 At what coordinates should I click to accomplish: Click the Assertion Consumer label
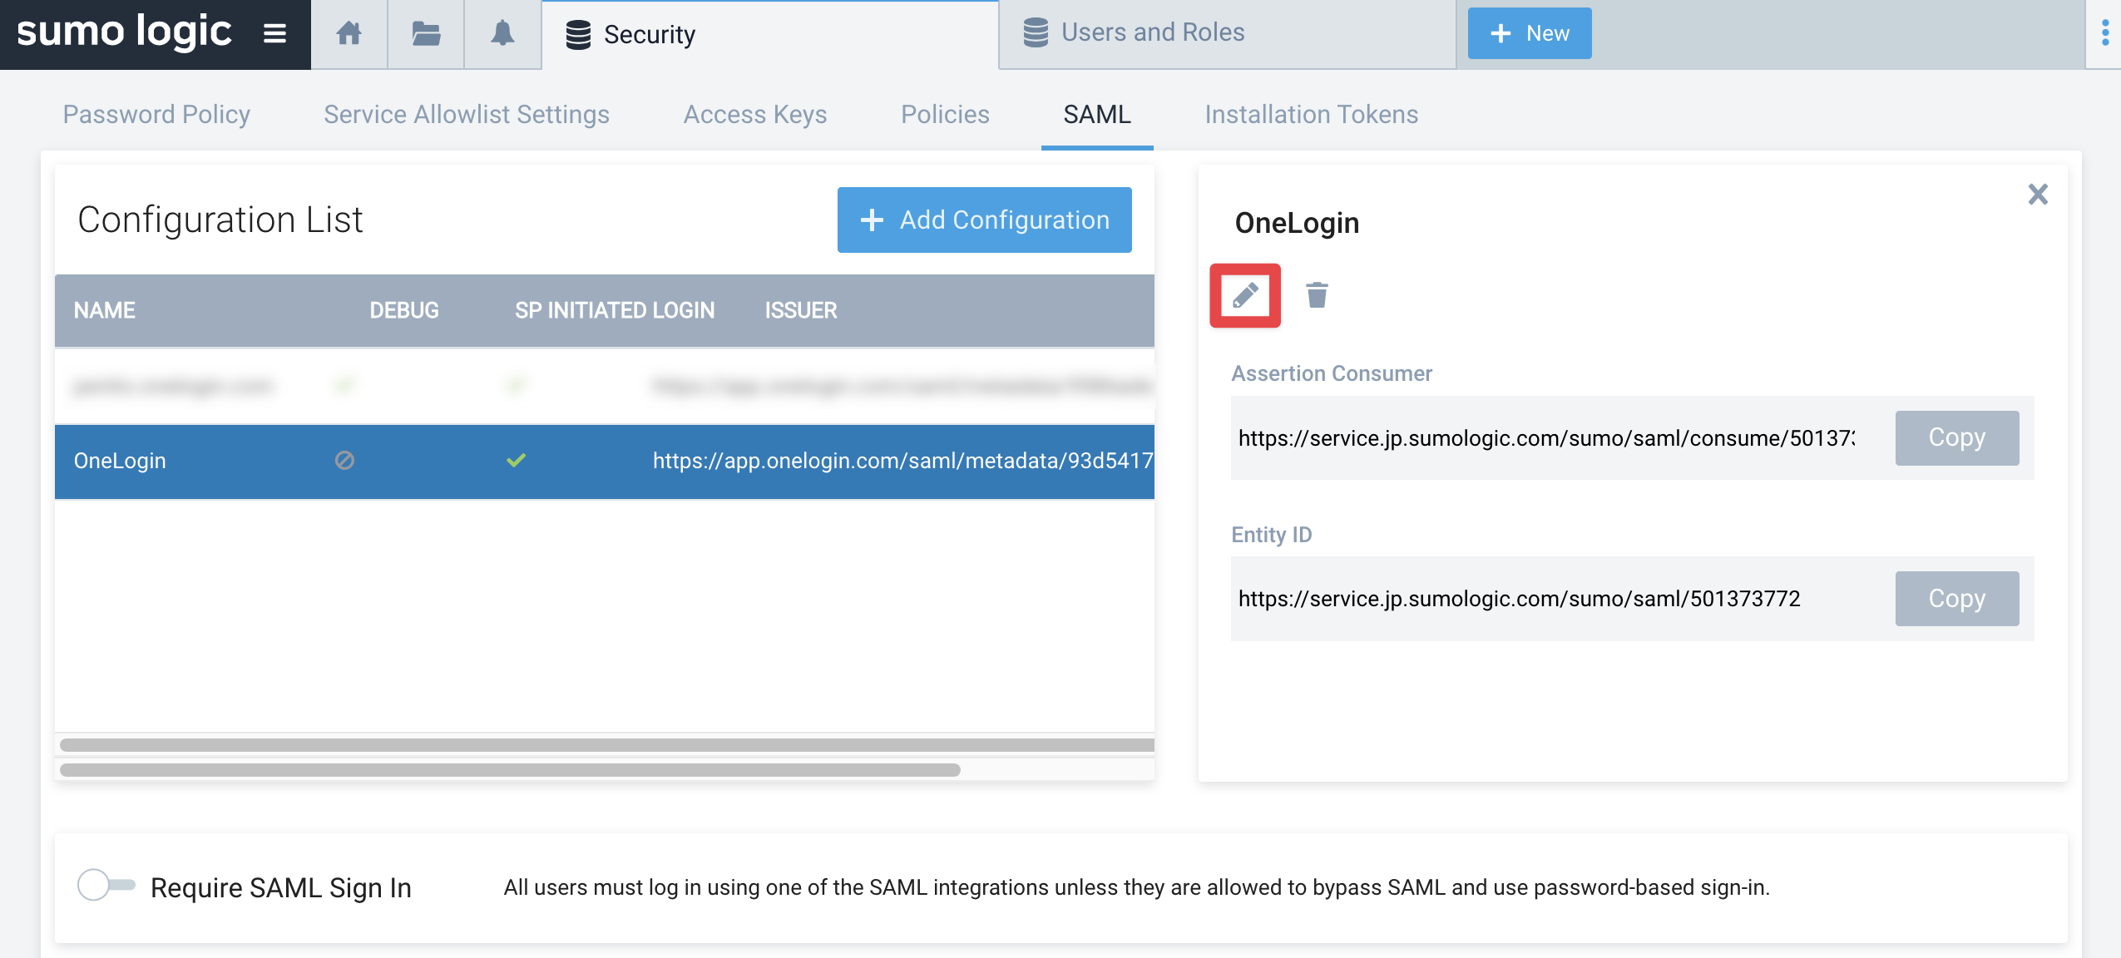point(1332,373)
